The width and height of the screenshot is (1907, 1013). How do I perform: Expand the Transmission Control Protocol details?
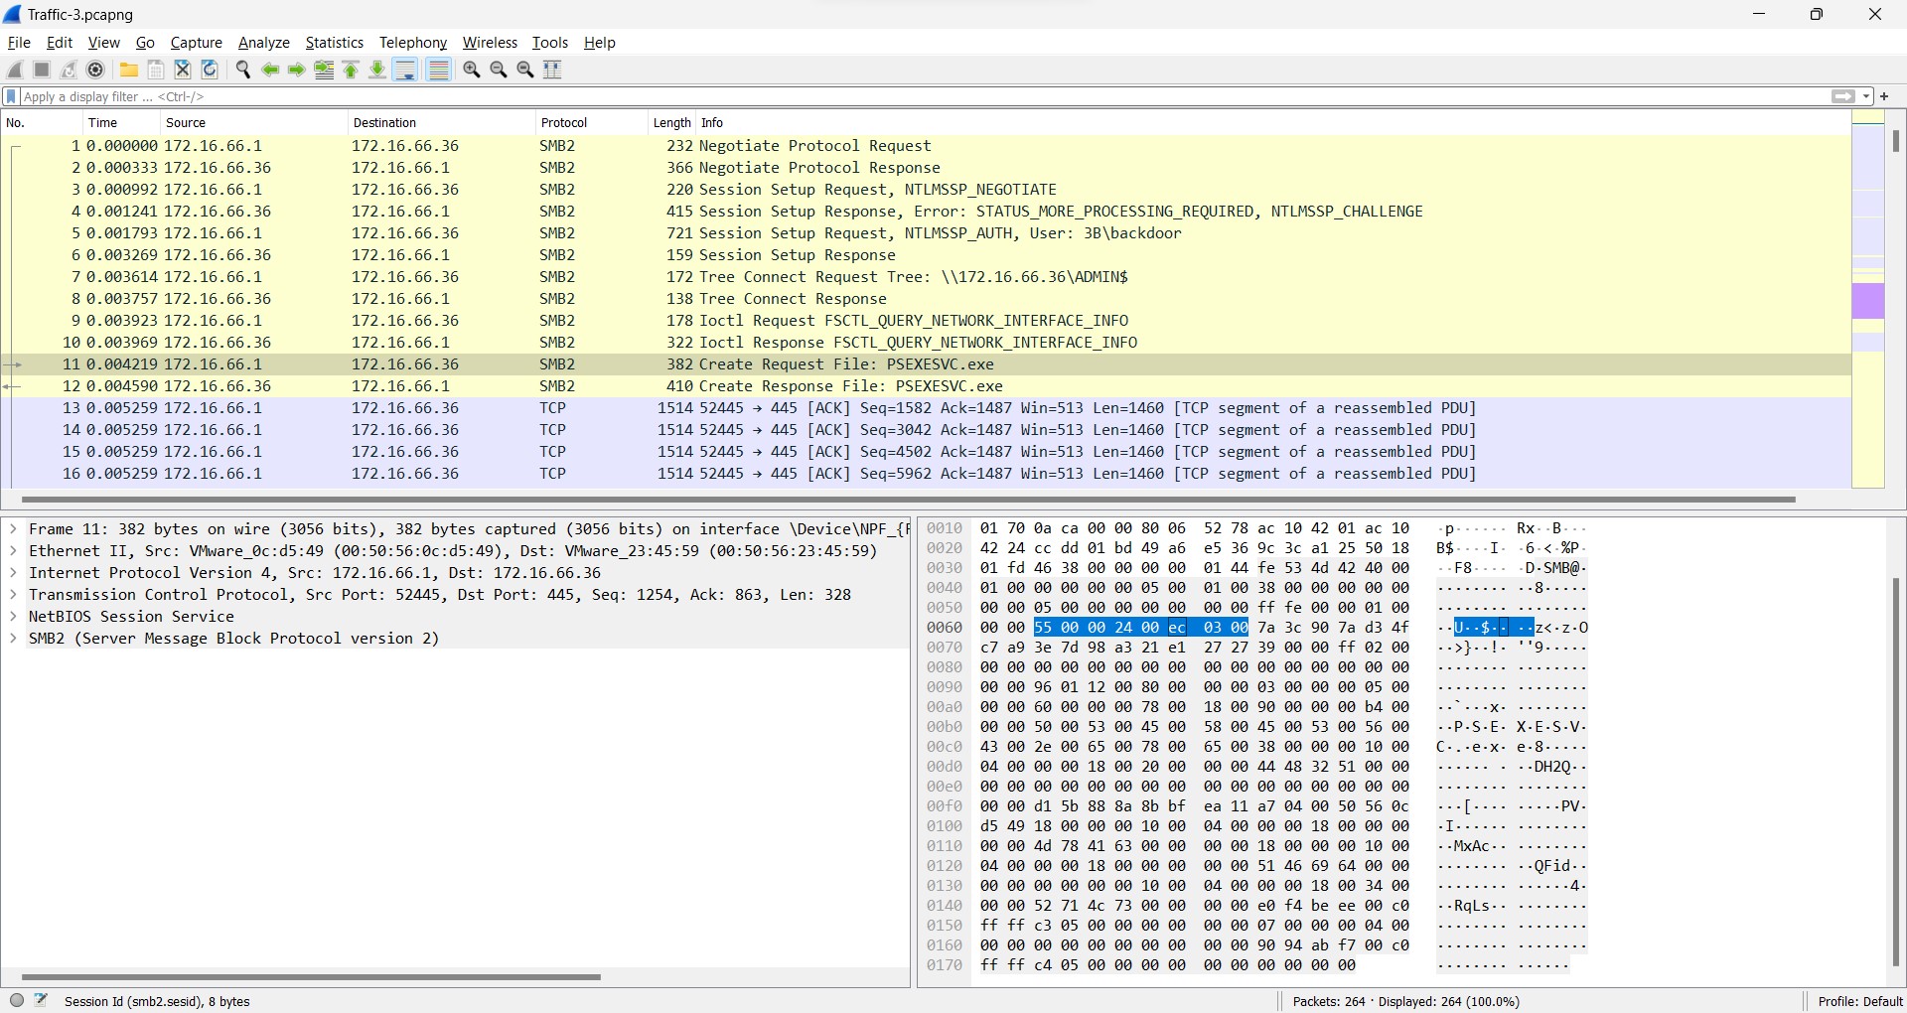[x=13, y=595]
